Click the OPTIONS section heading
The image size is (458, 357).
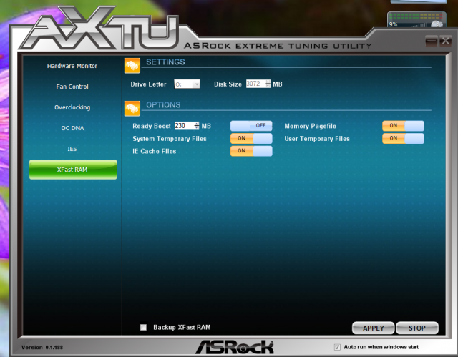(x=163, y=104)
